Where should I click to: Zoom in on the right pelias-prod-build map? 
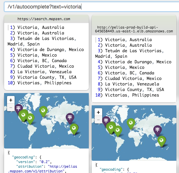click(x=98, y=112)
